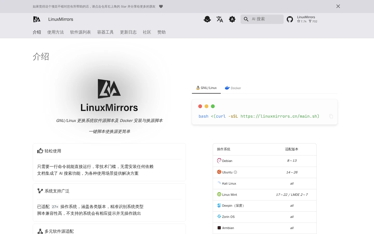374x234 pixels.
Task: Click the network icon beside 多元软件源适配
Action: 40,231
